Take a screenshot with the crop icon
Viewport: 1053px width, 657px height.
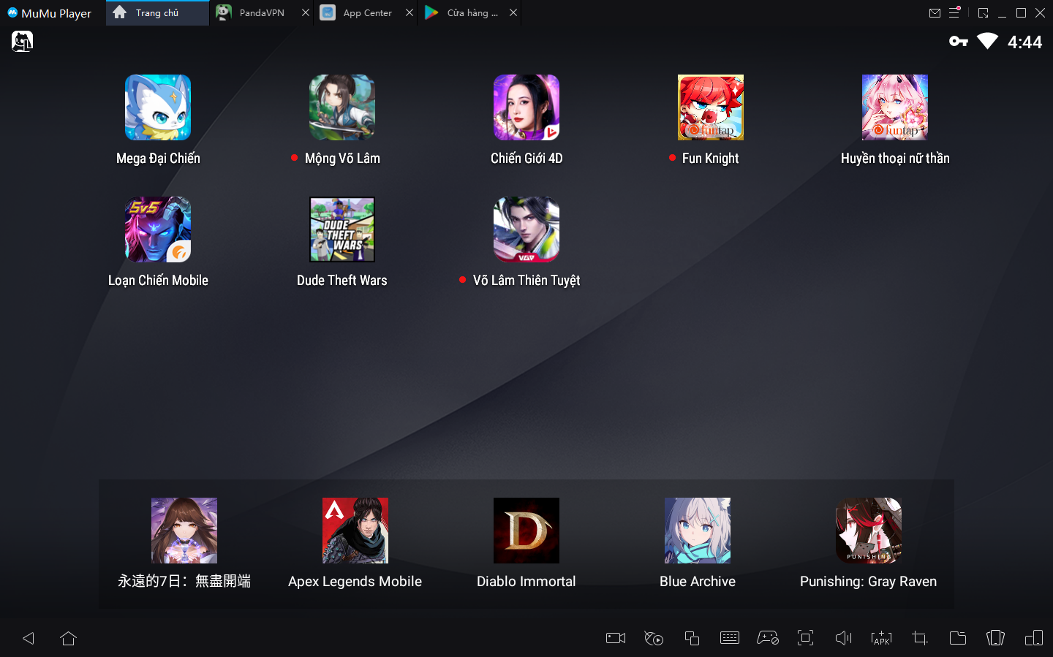pos(920,638)
